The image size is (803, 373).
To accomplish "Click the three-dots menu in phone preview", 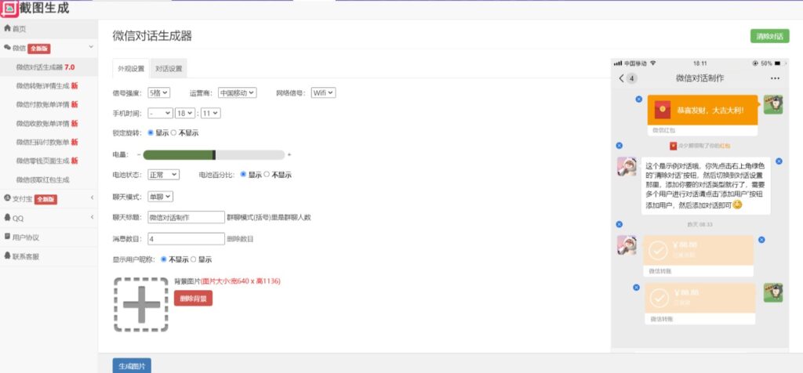I will click(776, 78).
